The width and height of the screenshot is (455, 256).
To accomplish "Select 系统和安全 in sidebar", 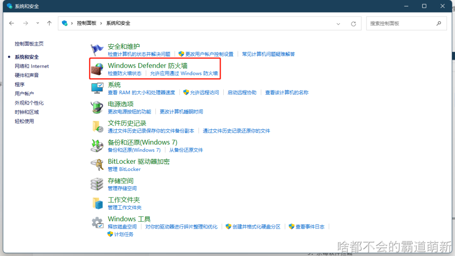I will pos(27,57).
